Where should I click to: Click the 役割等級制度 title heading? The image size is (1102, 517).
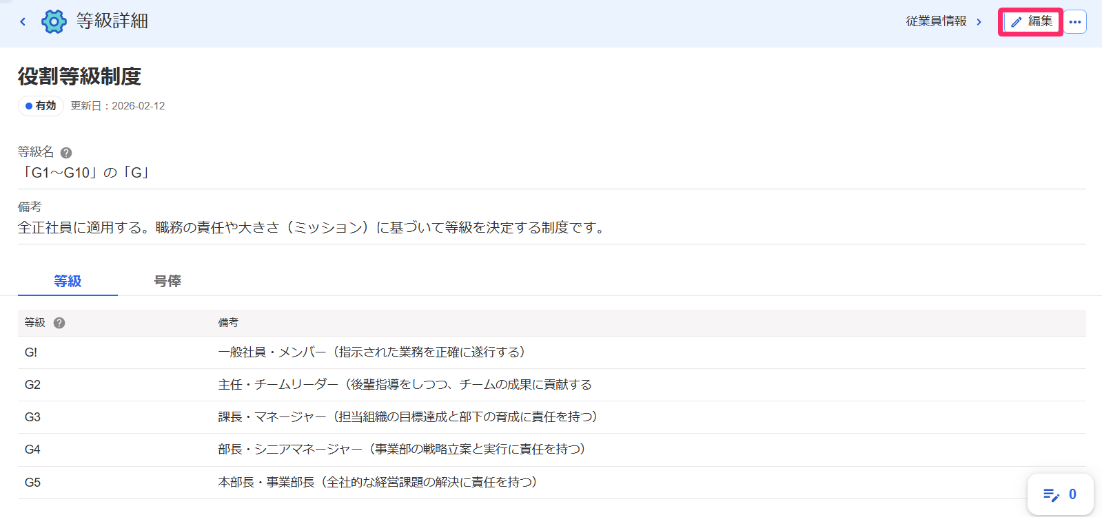click(x=79, y=76)
